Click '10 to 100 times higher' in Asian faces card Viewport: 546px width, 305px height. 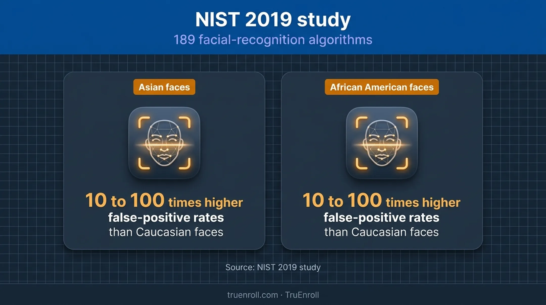[164, 201]
